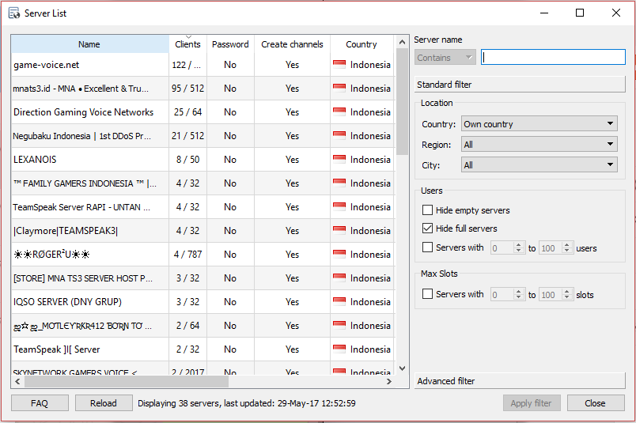
Task: Sort by the Clients column header
Action: [187, 44]
